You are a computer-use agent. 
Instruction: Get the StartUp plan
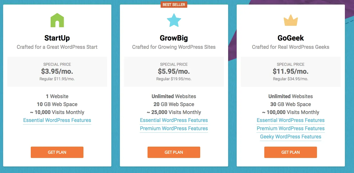pyautogui.click(x=57, y=152)
